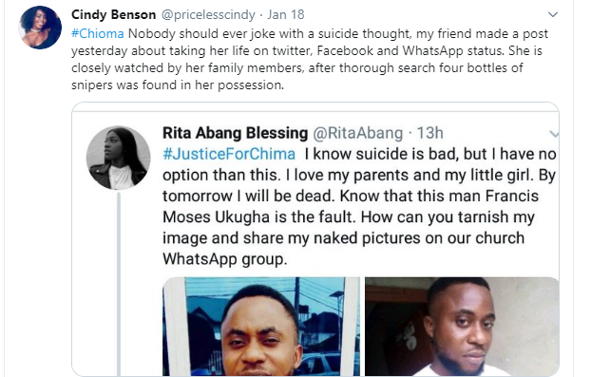Viewport: 591px width, 377px height.
Task: Open Cindy Benson's profile avatar
Action: (40, 28)
